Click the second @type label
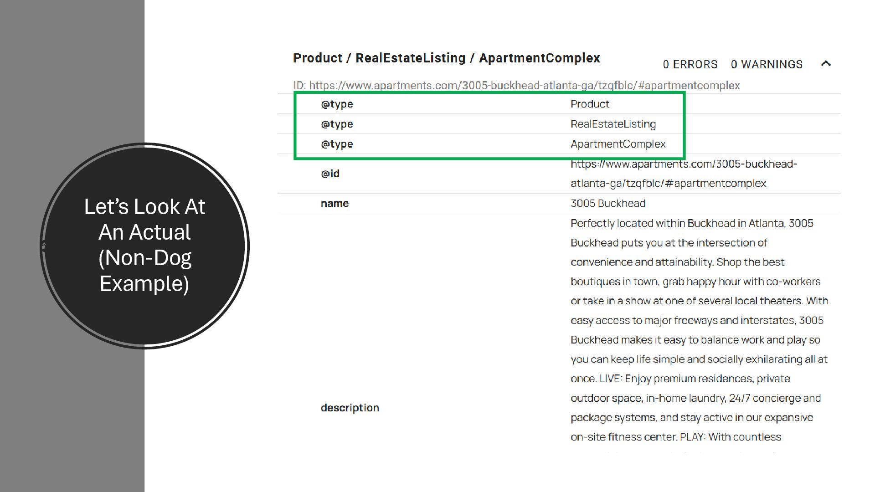875x492 pixels. coord(337,124)
